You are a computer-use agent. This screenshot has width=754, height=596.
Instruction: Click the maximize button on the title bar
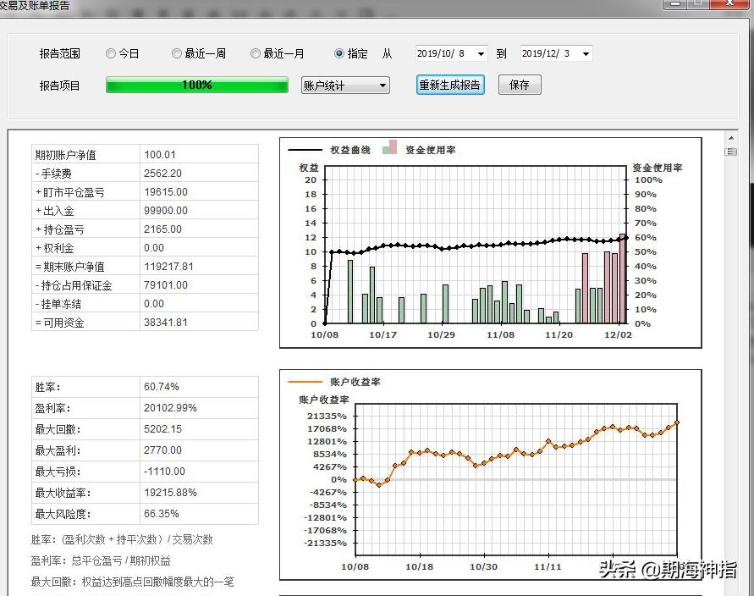pyautogui.click(x=700, y=7)
